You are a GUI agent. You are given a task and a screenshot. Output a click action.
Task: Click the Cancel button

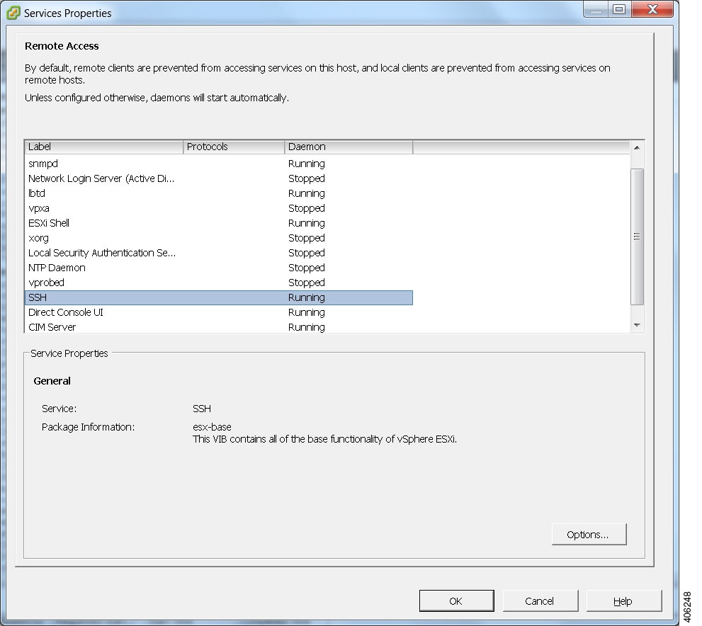coord(540,601)
